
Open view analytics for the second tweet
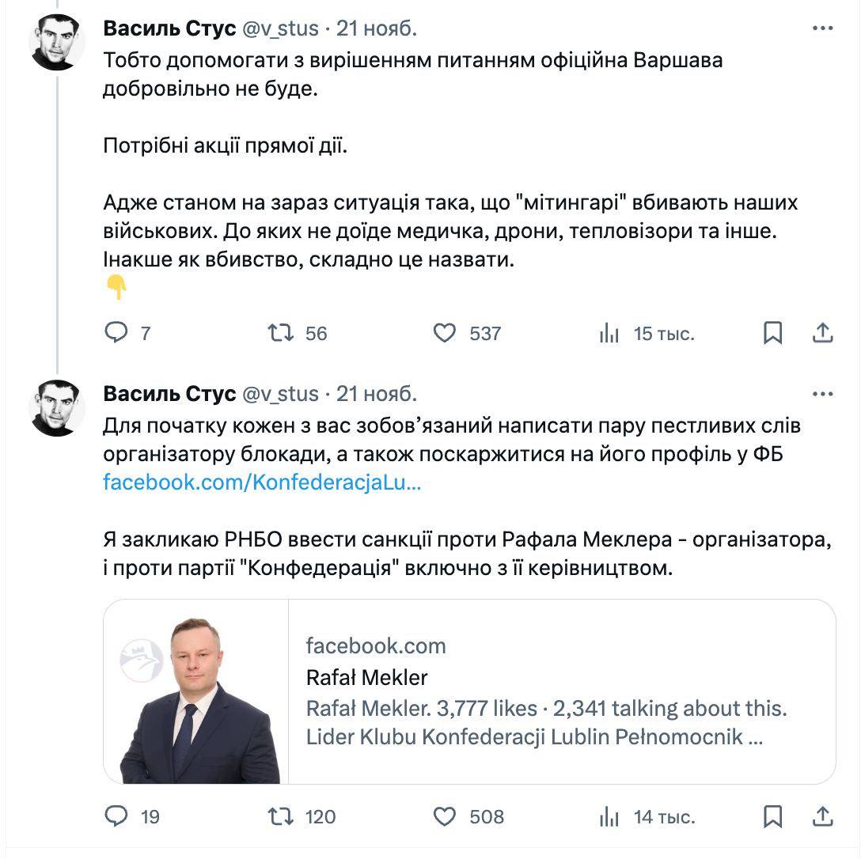609,818
